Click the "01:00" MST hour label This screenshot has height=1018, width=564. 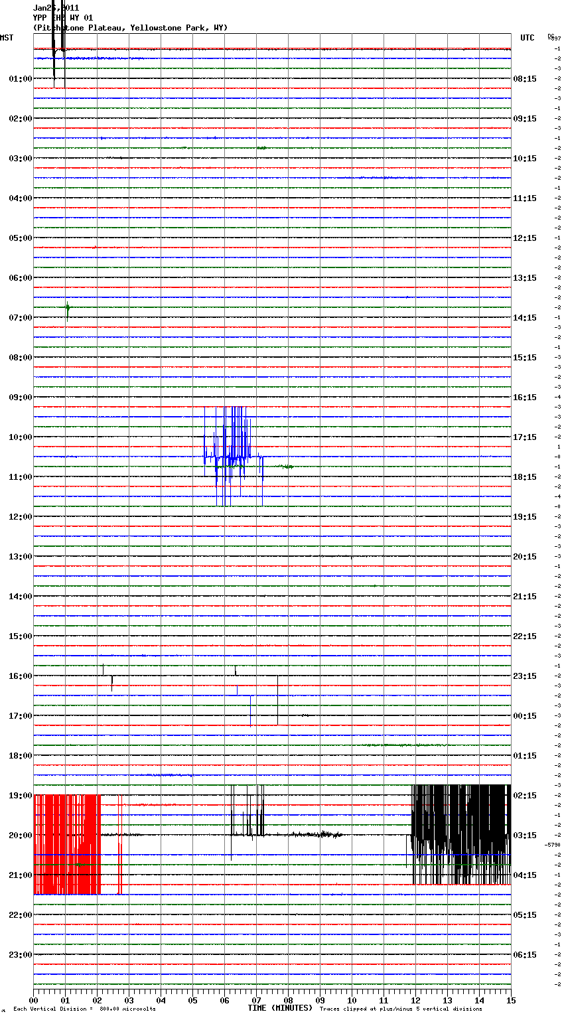pos(20,79)
